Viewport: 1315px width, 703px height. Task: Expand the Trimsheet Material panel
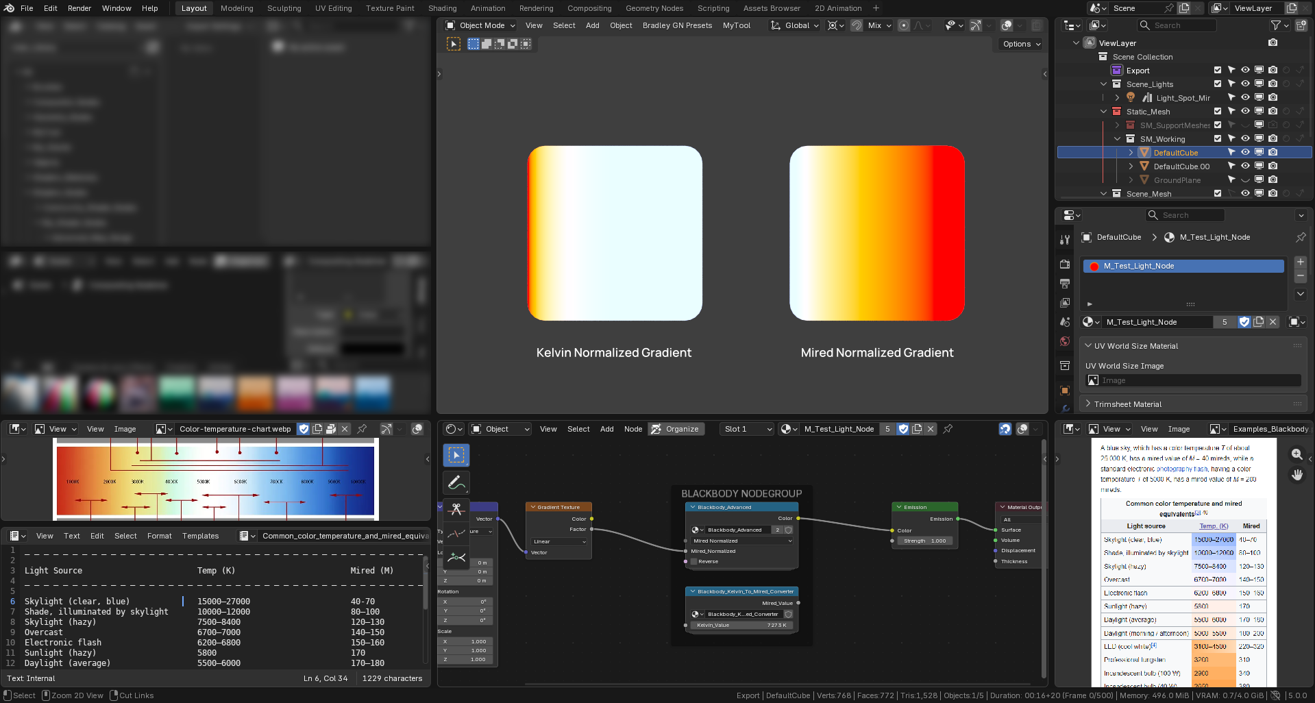1127,404
